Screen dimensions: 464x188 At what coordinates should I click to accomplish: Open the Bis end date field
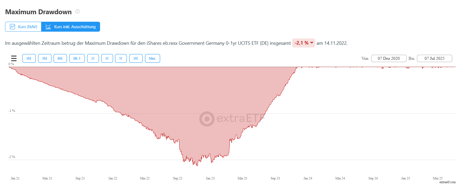[434, 58]
